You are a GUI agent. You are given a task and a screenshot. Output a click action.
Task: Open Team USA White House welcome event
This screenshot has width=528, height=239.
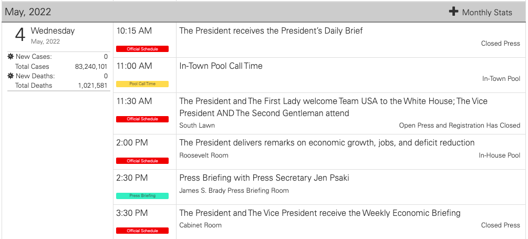tap(333, 107)
